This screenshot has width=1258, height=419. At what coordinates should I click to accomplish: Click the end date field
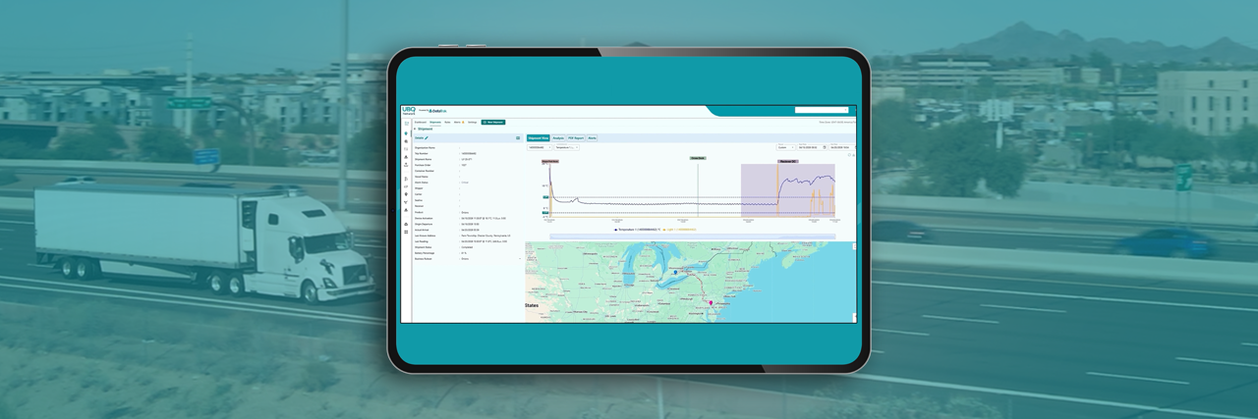point(841,147)
